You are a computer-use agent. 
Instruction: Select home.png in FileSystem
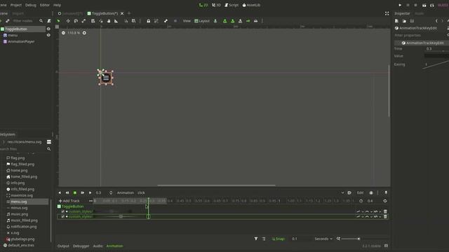(17, 170)
